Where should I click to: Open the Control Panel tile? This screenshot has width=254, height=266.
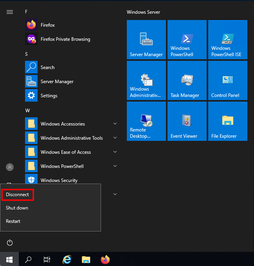coord(228,80)
